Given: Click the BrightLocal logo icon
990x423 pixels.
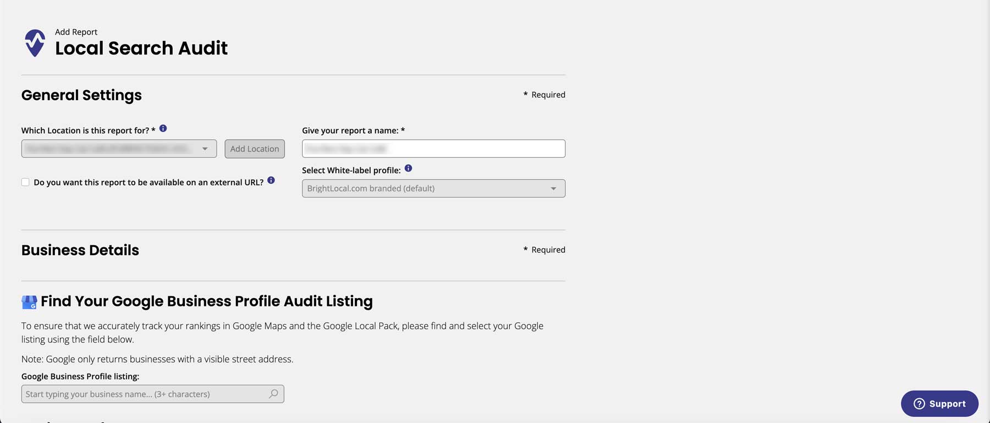Looking at the screenshot, I should point(35,43).
